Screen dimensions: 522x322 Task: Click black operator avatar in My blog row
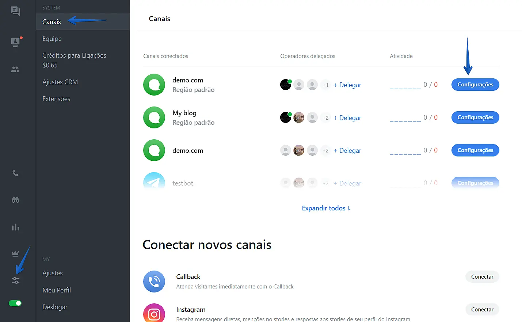point(286,117)
